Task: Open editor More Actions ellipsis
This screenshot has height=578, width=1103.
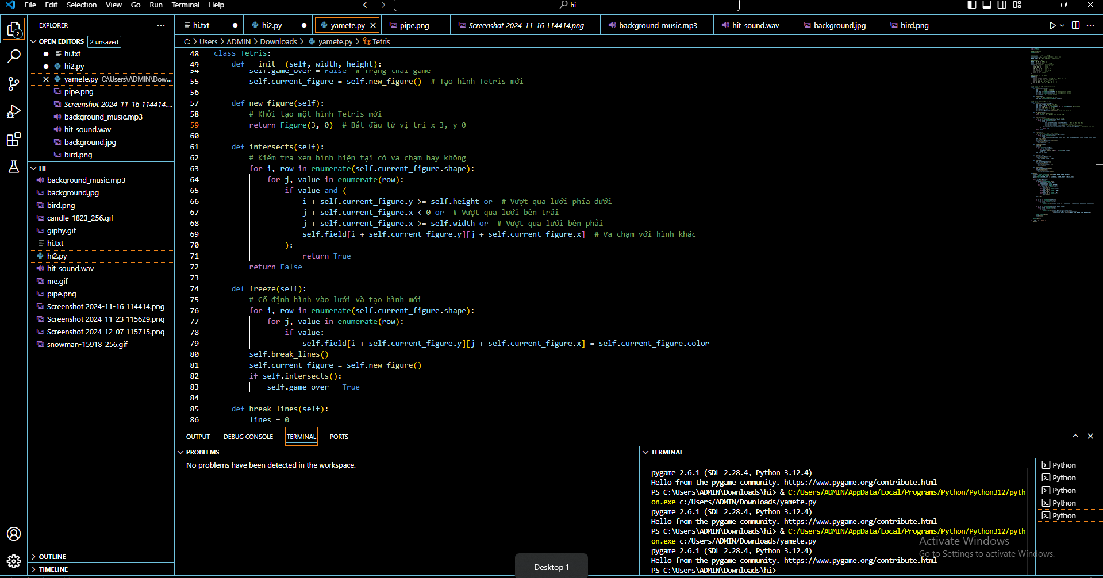Action: coord(1090,25)
